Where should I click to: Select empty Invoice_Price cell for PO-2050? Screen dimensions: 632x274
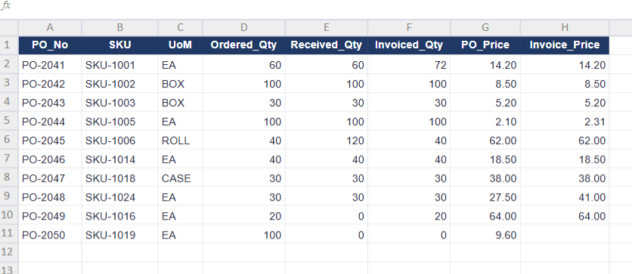(565, 235)
